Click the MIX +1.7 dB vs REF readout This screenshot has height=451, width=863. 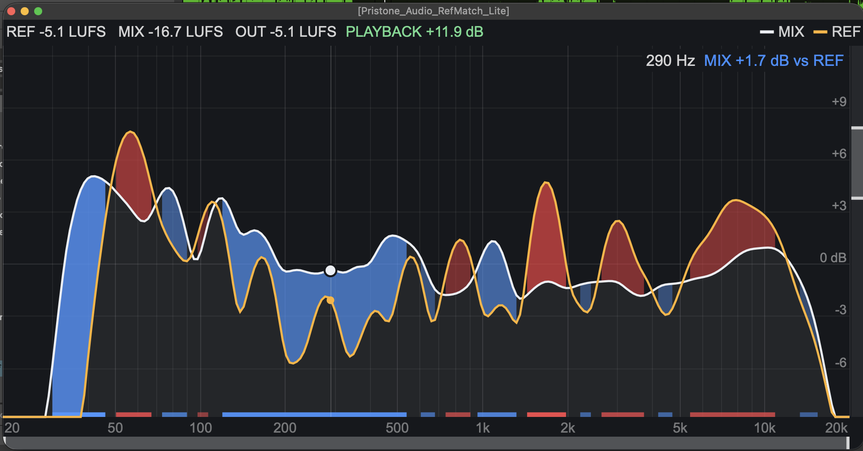(774, 61)
